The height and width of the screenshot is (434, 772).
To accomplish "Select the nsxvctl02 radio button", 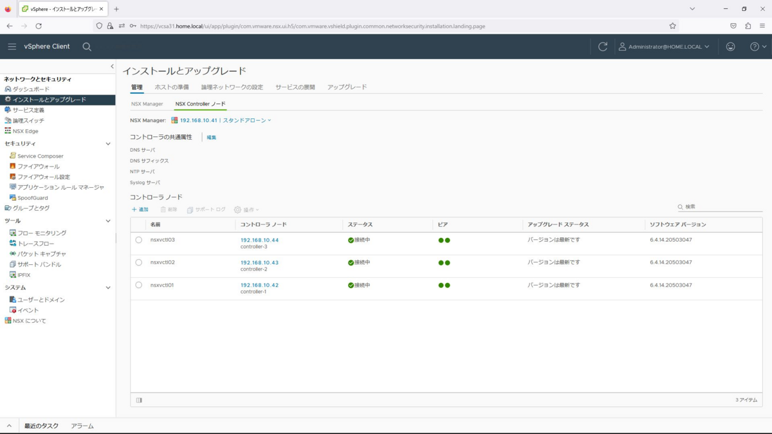I will (x=138, y=262).
